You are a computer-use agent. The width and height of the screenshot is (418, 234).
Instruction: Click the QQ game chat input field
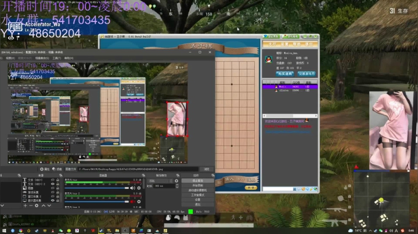278,189
